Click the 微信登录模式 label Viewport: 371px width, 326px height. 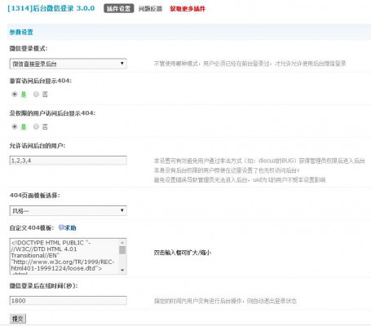(29, 48)
